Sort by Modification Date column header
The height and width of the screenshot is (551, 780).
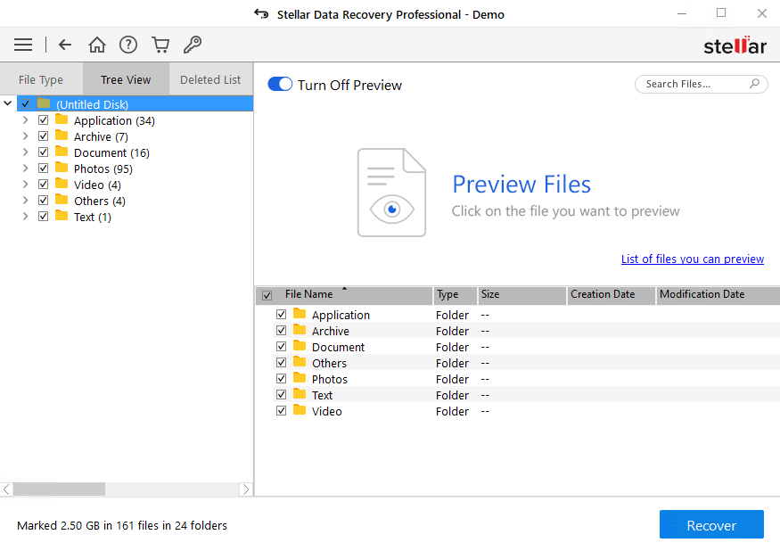point(718,294)
